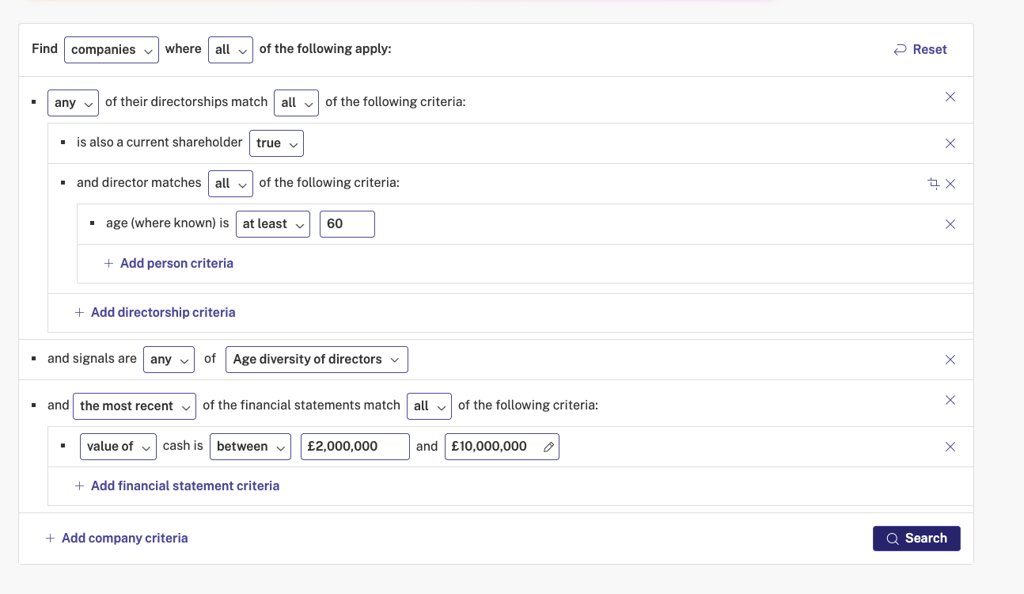Open 'the most recent' financial statements dropdown
This screenshot has width=1024, height=594.
(135, 406)
